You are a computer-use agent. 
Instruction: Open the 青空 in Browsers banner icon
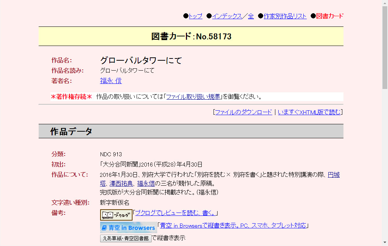point(127,228)
